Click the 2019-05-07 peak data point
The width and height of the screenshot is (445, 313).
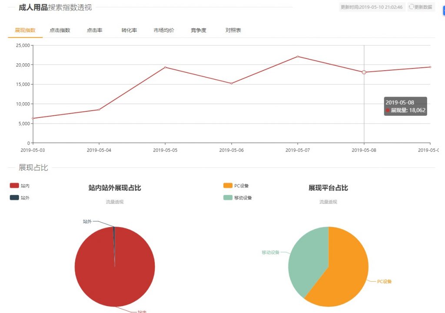pyautogui.click(x=298, y=57)
